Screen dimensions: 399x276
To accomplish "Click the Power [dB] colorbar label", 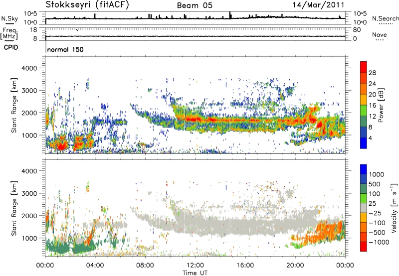I will coord(381,105).
